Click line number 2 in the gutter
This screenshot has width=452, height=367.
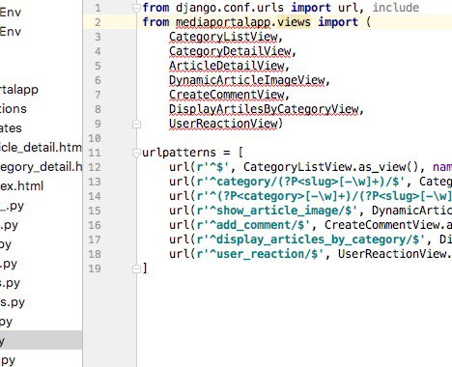tap(98, 22)
